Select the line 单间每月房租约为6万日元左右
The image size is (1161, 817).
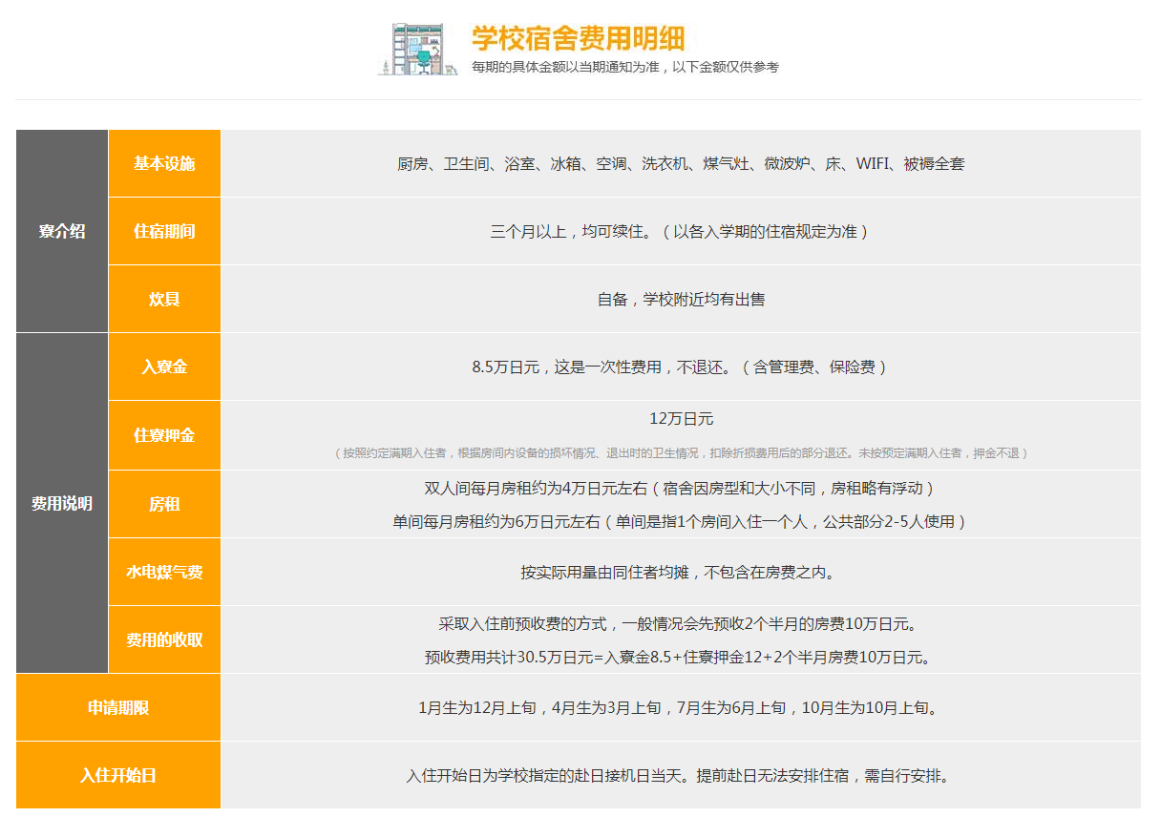point(681,522)
